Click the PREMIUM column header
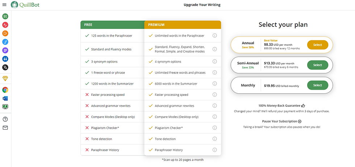This screenshot has height=167, width=355. coord(183,25)
